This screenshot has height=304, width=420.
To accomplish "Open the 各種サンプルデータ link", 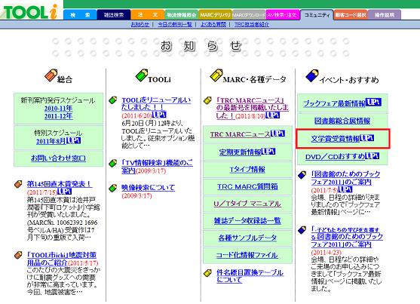I will coord(247,238).
